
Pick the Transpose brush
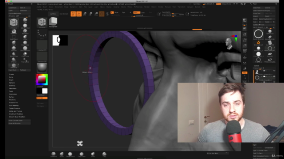tap(25, 60)
